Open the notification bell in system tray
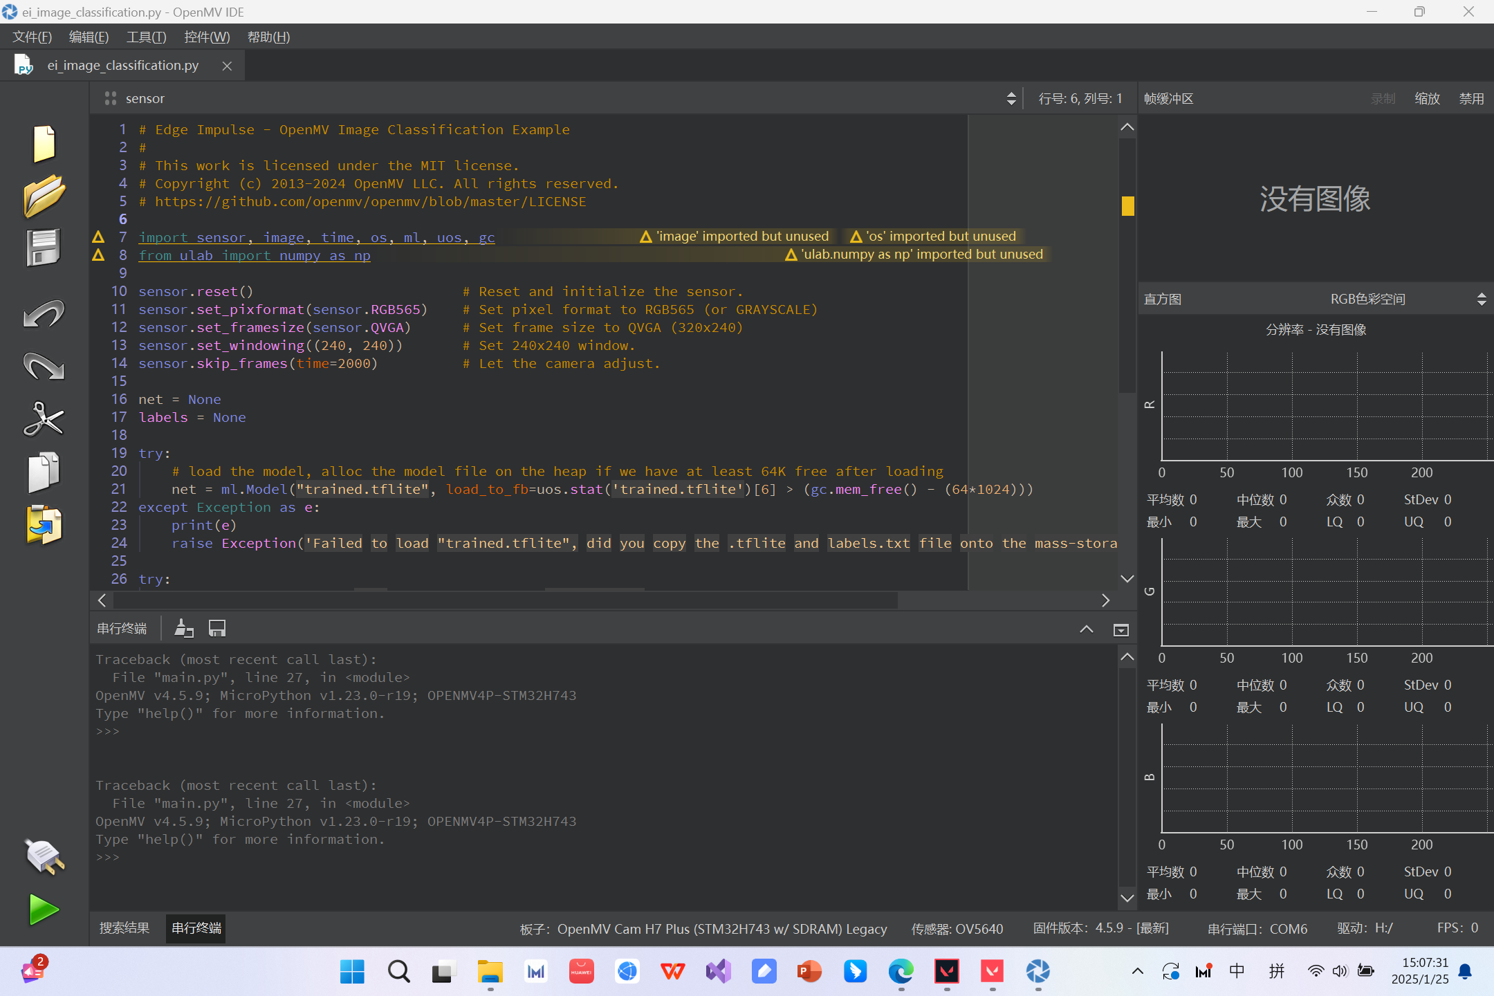Image resolution: width=1494 pixels, height=996 pixels. point(1465,972)
